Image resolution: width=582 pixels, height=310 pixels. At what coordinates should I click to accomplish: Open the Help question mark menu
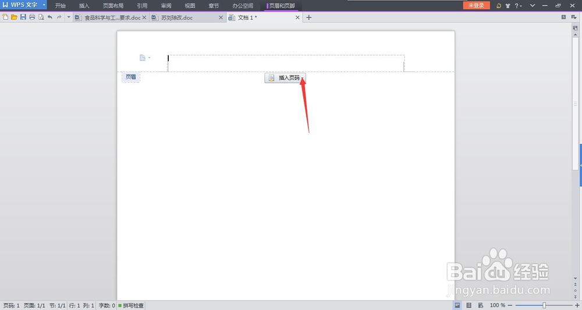coord(518,6)
